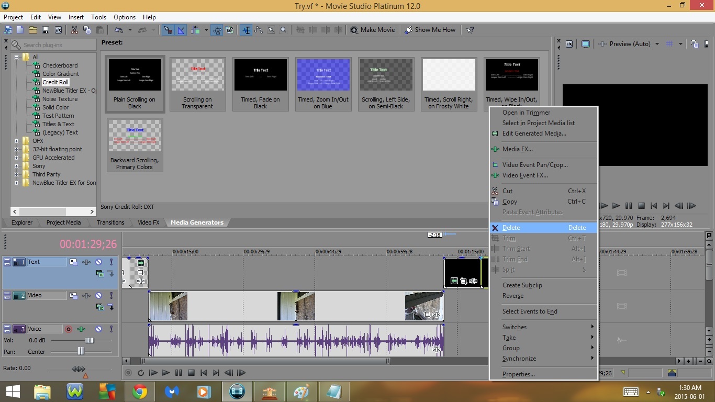Viewport: 715px width, 402px height.
Task: Select the Plain Scrolling on Black preset
Action: [135, 84]
